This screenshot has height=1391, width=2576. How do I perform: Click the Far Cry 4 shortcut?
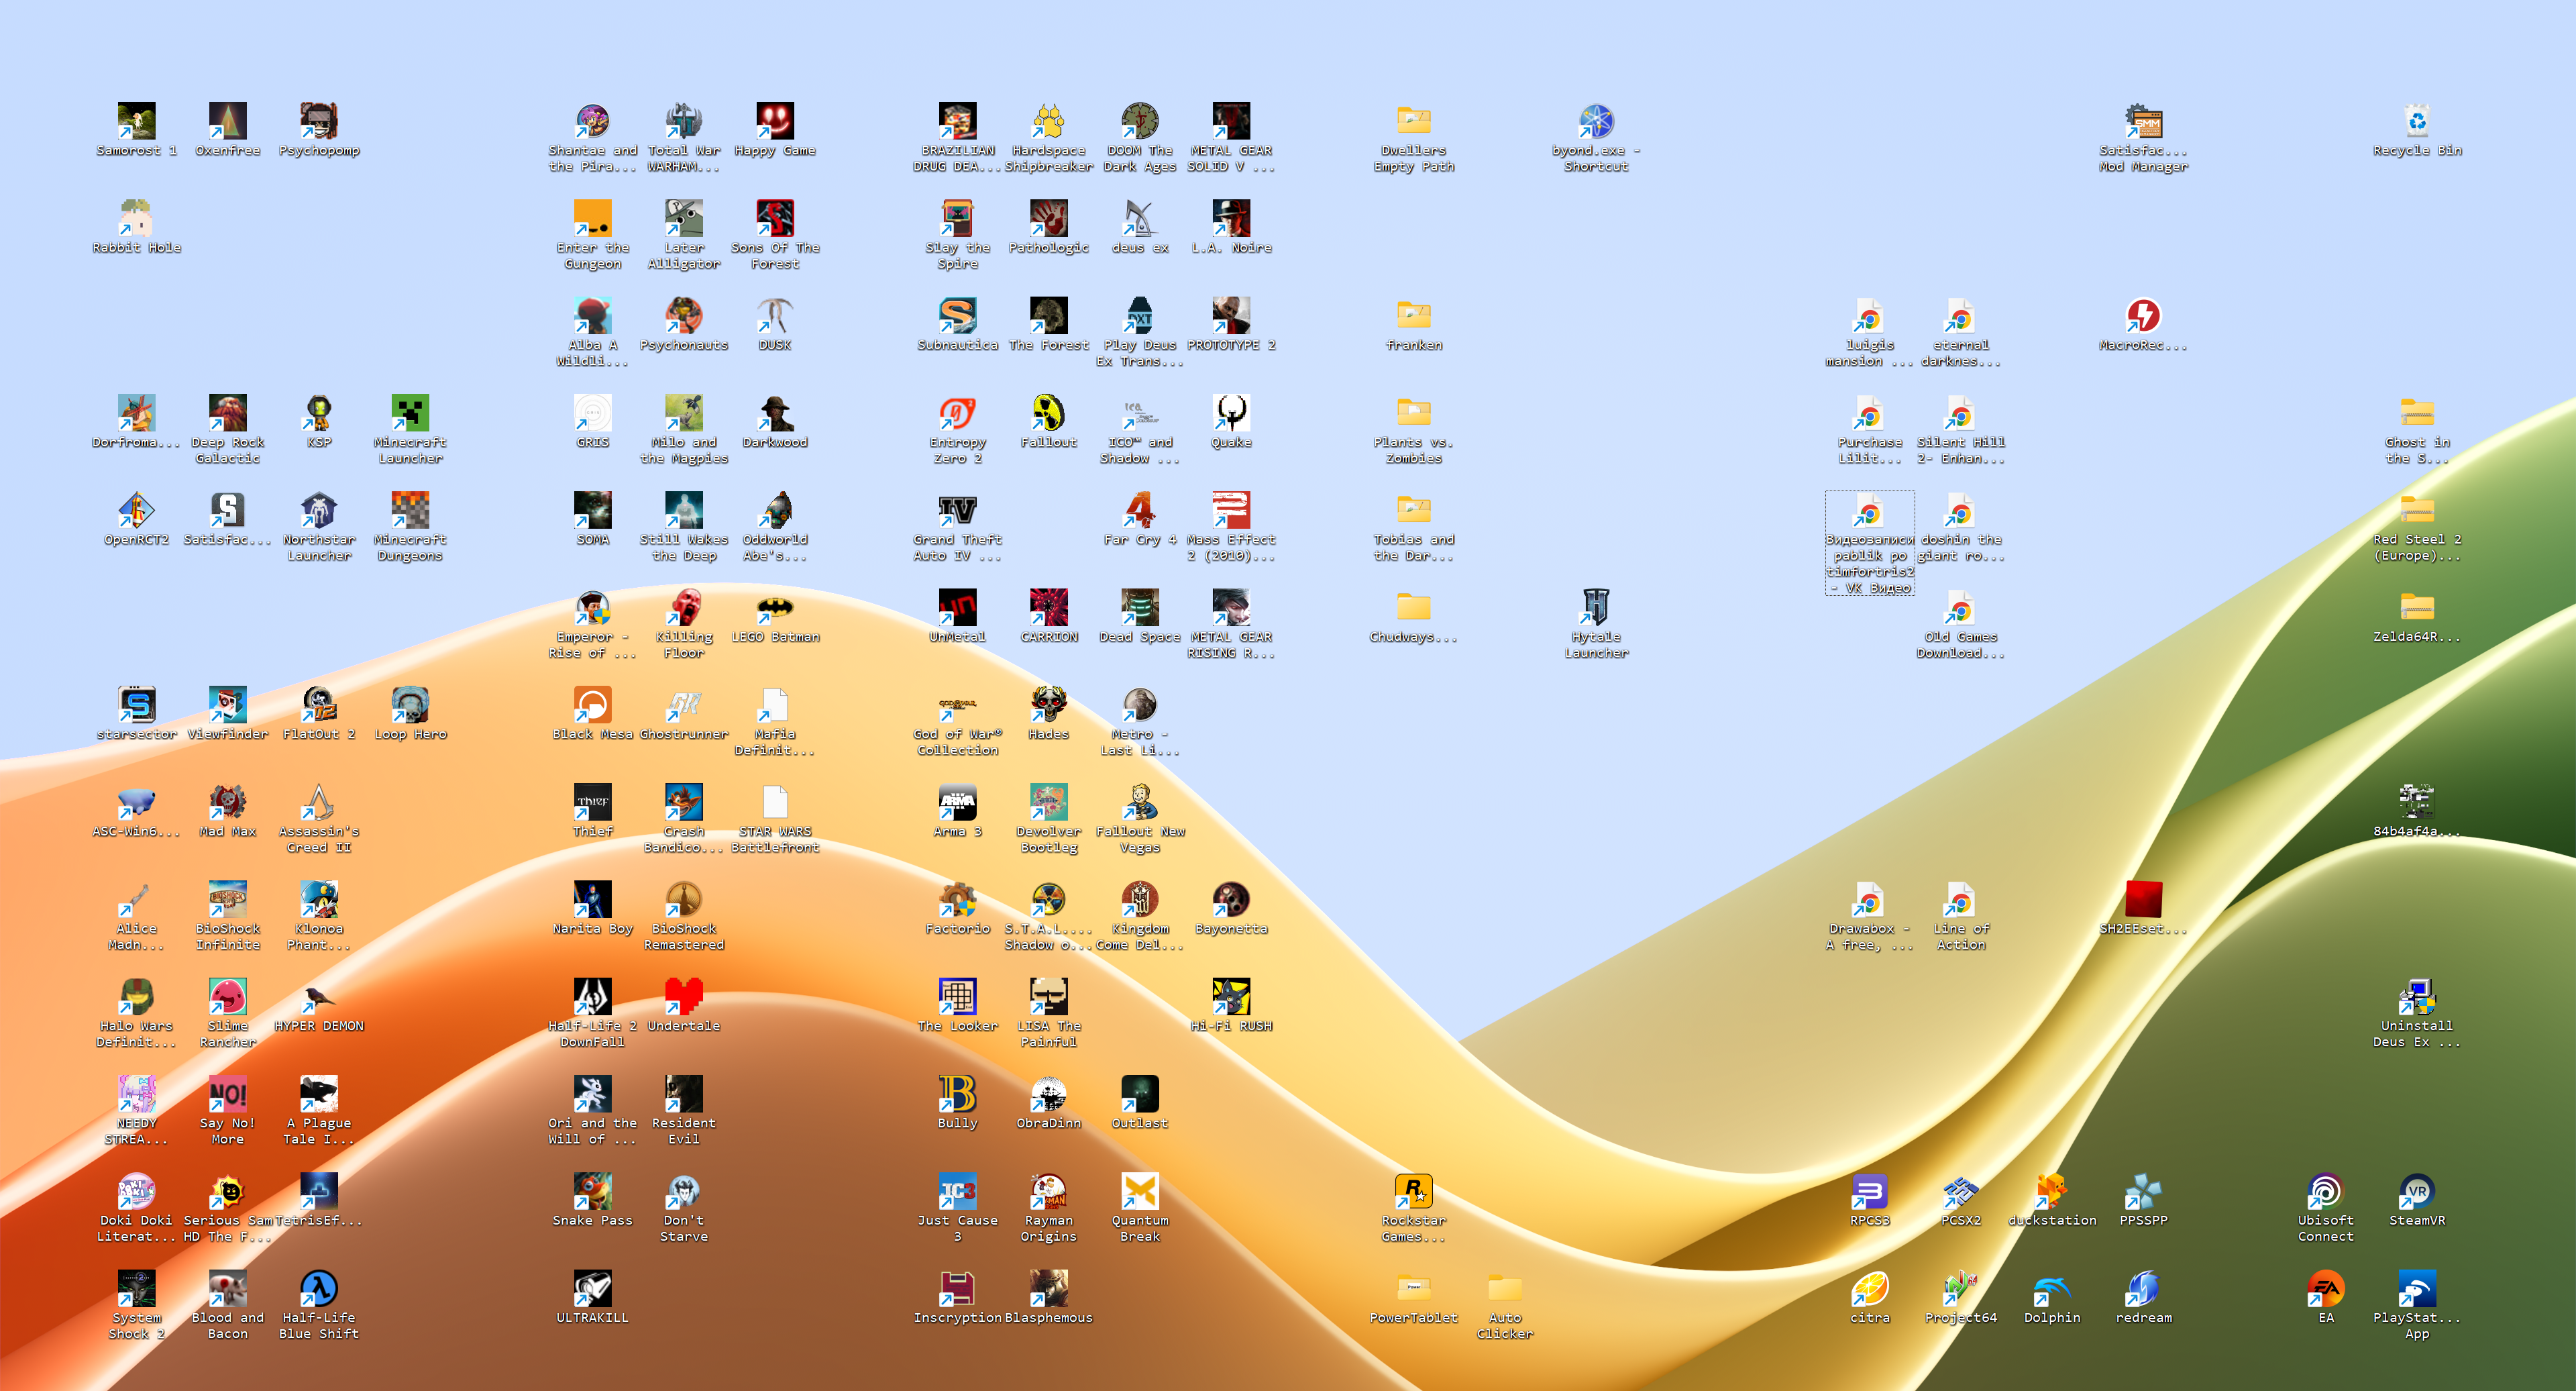(x=1140, y=511)
